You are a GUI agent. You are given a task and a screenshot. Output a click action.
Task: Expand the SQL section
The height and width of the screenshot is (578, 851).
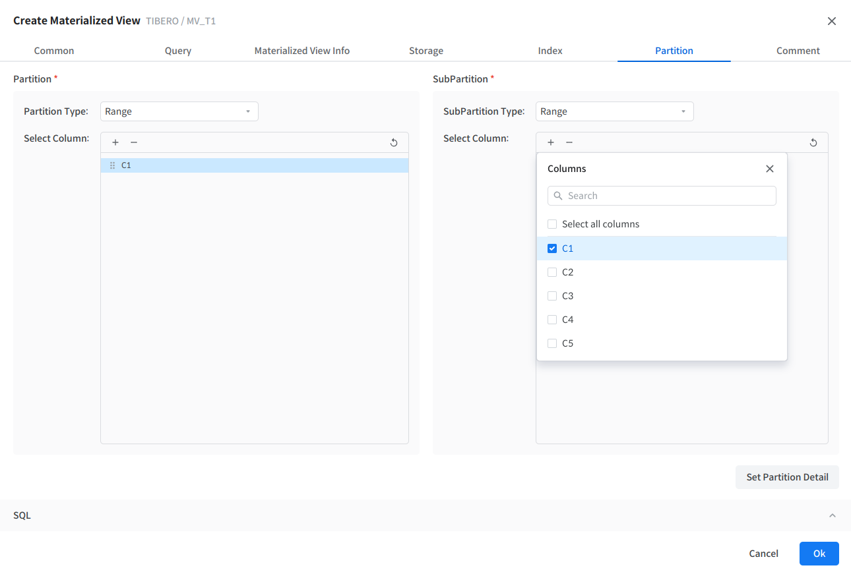[x=832, y=515]
